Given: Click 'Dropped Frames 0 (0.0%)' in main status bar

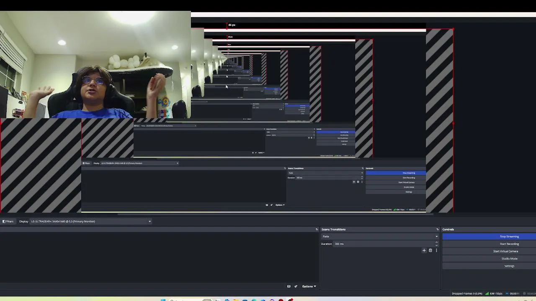Looking at the screenshot, I should 467,293.
